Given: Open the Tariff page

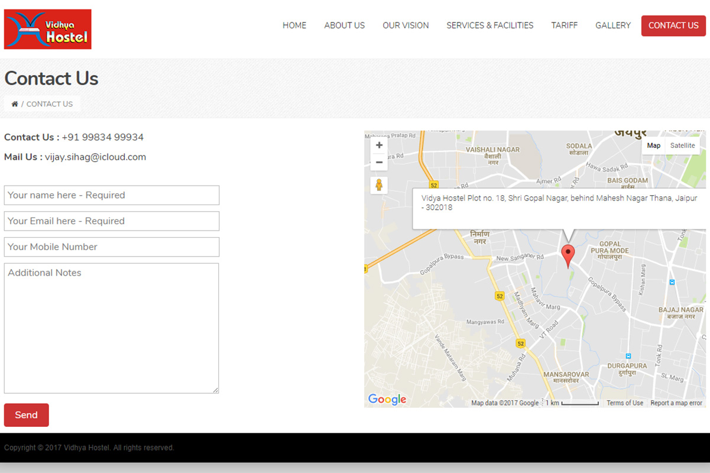Looking at the screenshot, I should tap(564, 25).
